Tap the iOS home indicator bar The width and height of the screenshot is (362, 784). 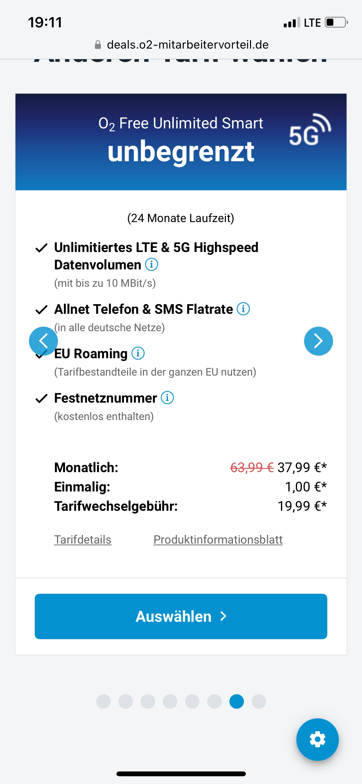(x=181, y=774)
